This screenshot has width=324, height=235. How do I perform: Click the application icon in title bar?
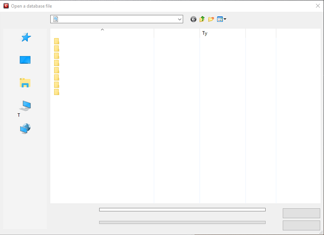(6, 6)
